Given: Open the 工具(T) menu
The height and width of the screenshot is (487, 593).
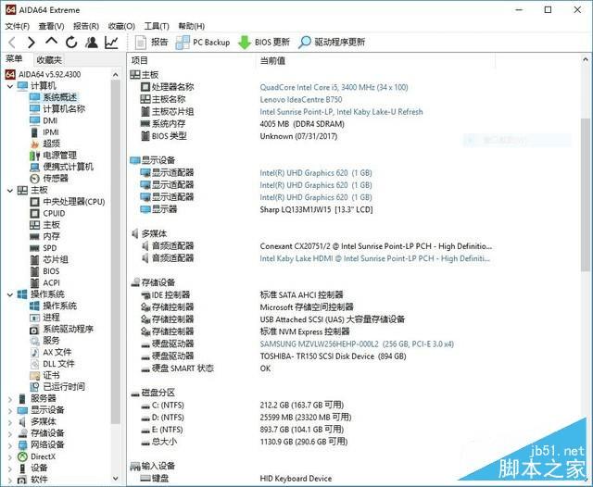Looking at the screenshot, I should 157,26.
